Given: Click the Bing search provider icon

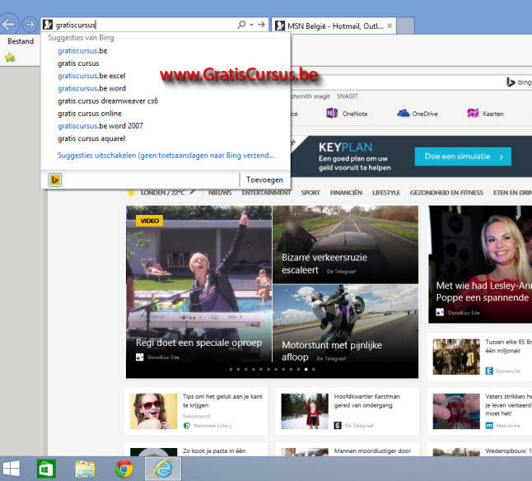Looking at the screenshot, I should point(55,180).
